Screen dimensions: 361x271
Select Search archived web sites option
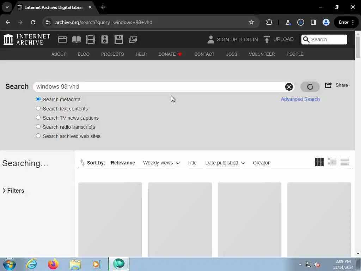click(x=38, y=136)
